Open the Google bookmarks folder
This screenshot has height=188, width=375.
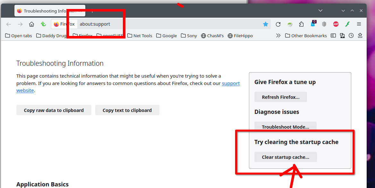tap(166, 36)
